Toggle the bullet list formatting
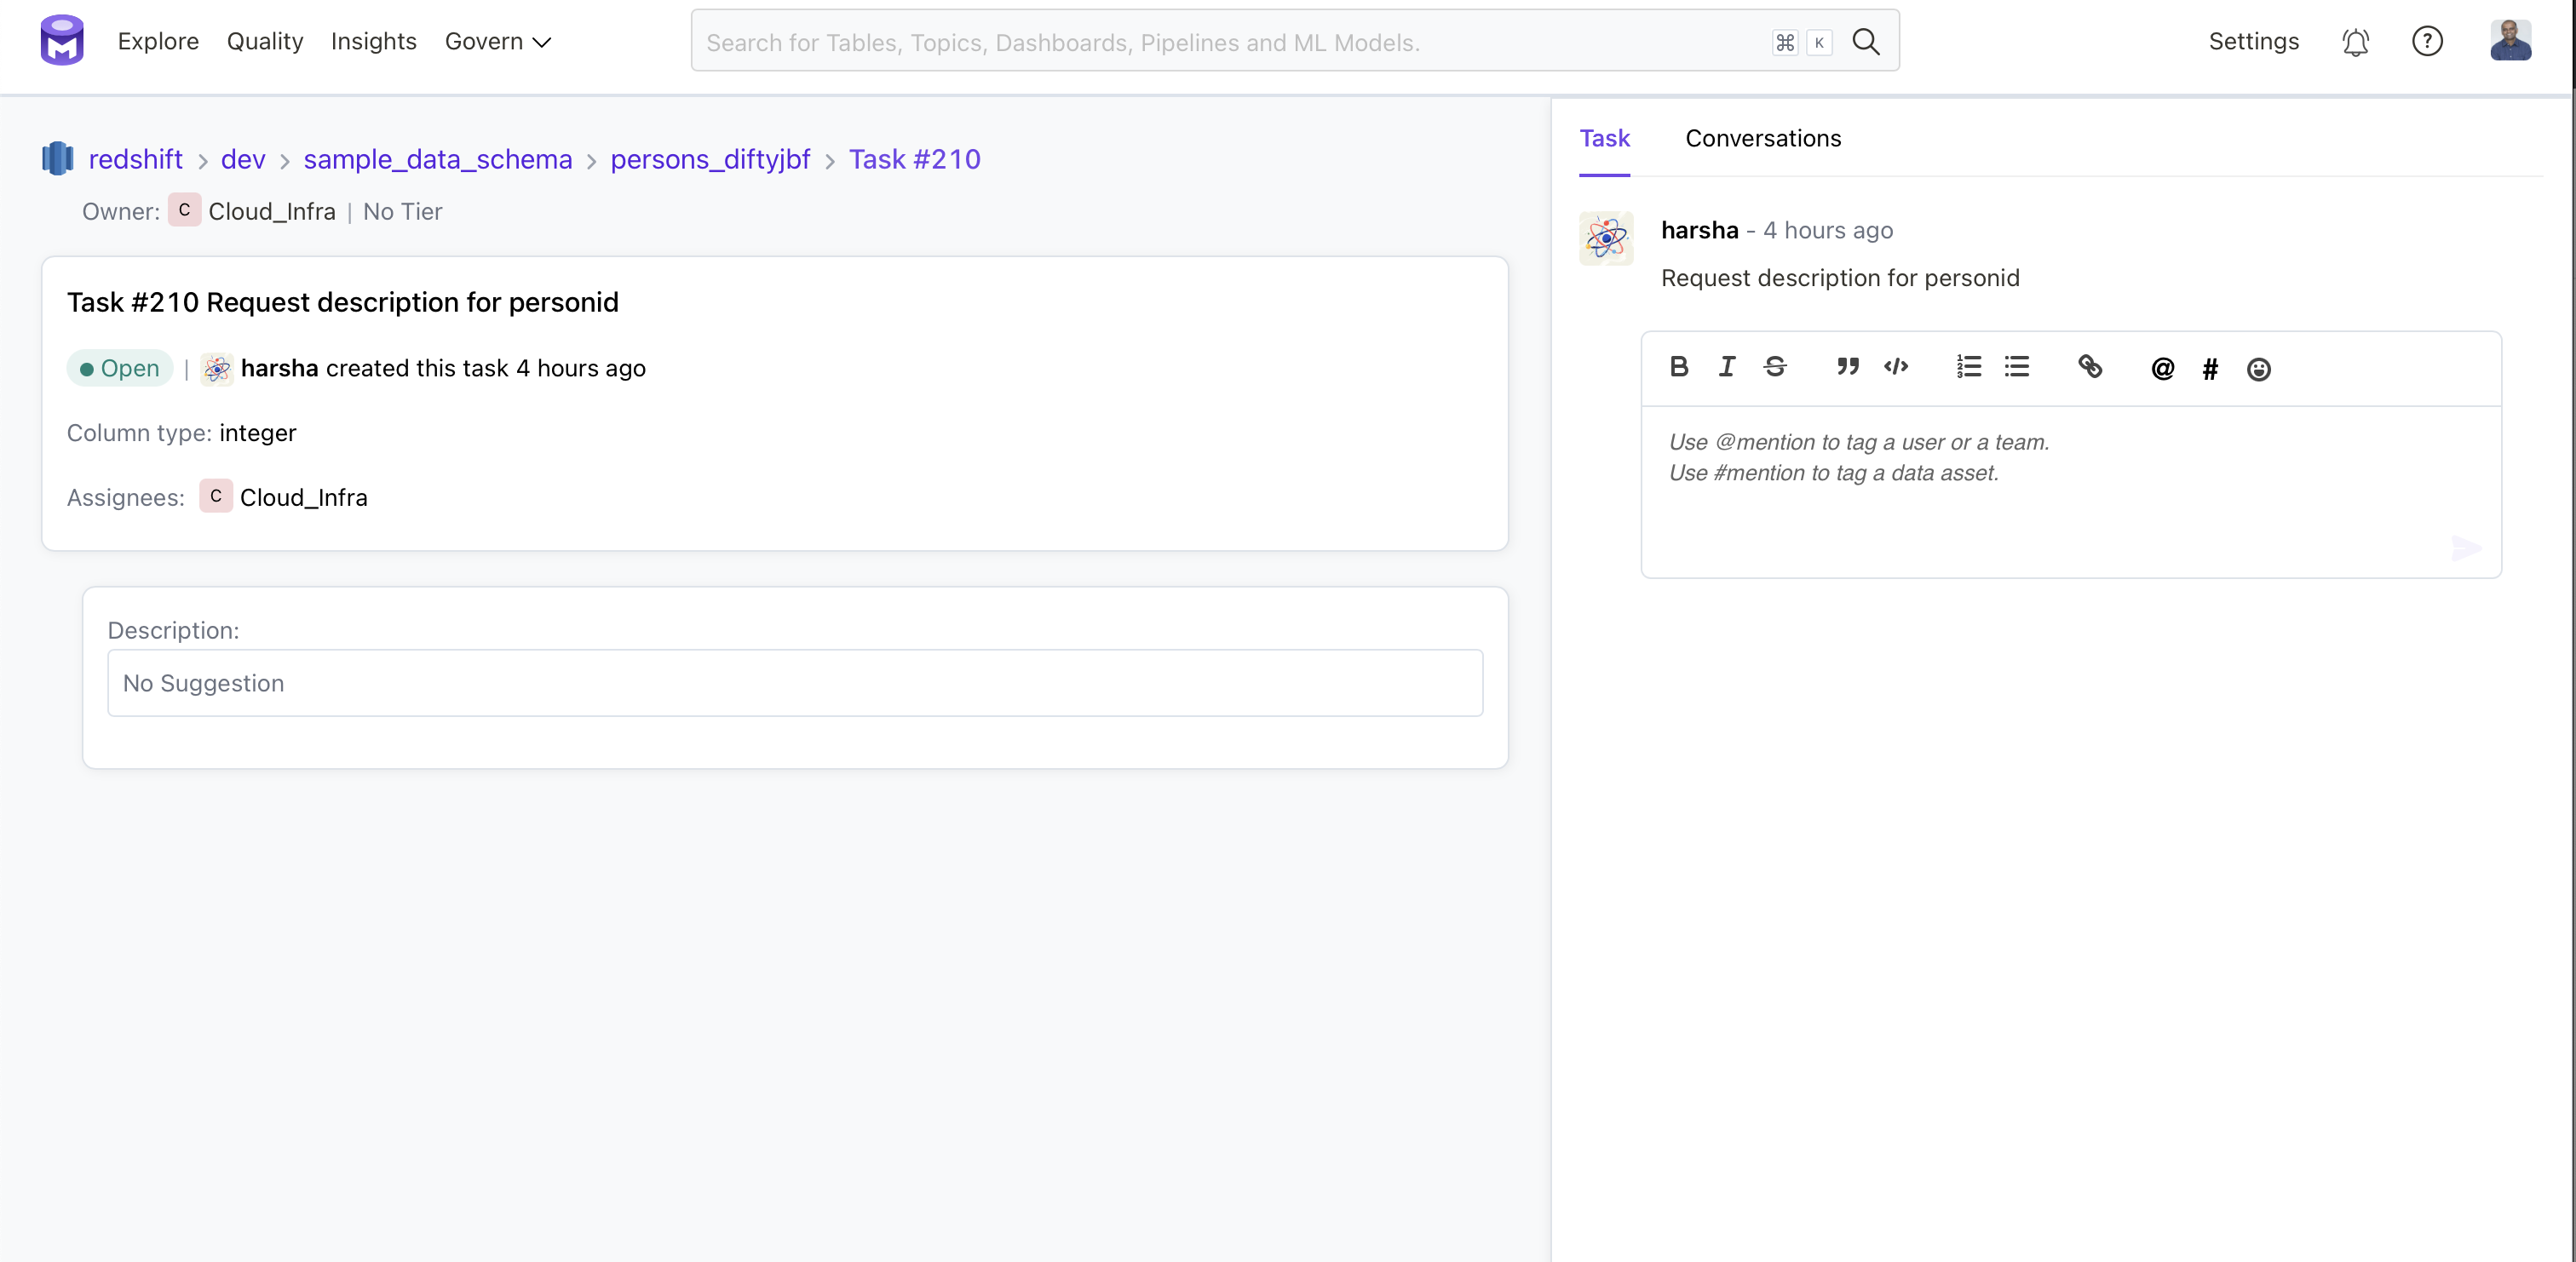 point(2017,367)
